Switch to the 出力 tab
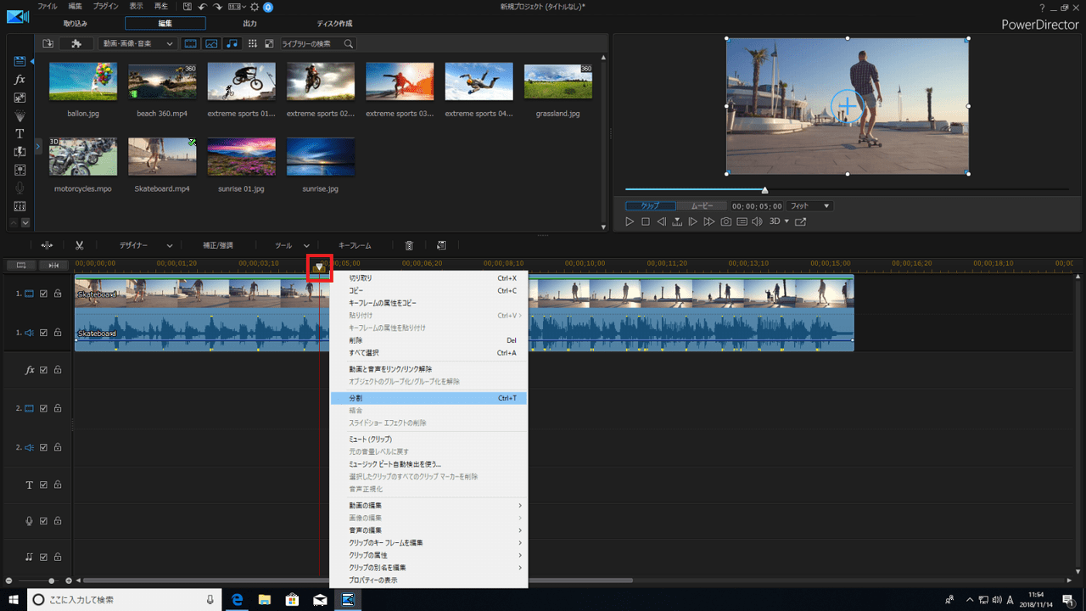The height and width of the screenshot is (611, 1086). (249, 24)
